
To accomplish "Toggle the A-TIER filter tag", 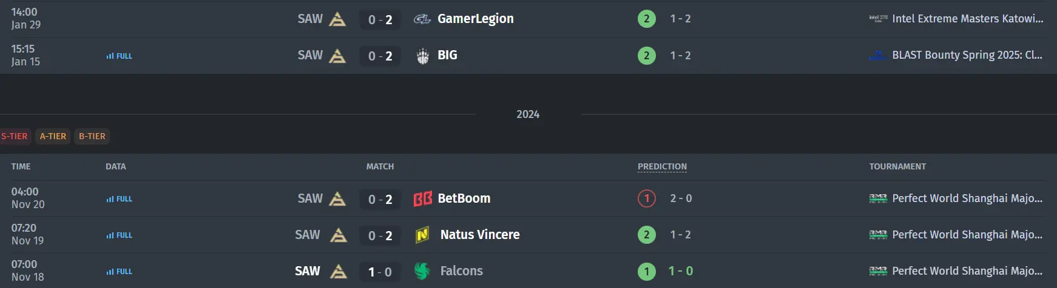I will click(x=53, y=136).
